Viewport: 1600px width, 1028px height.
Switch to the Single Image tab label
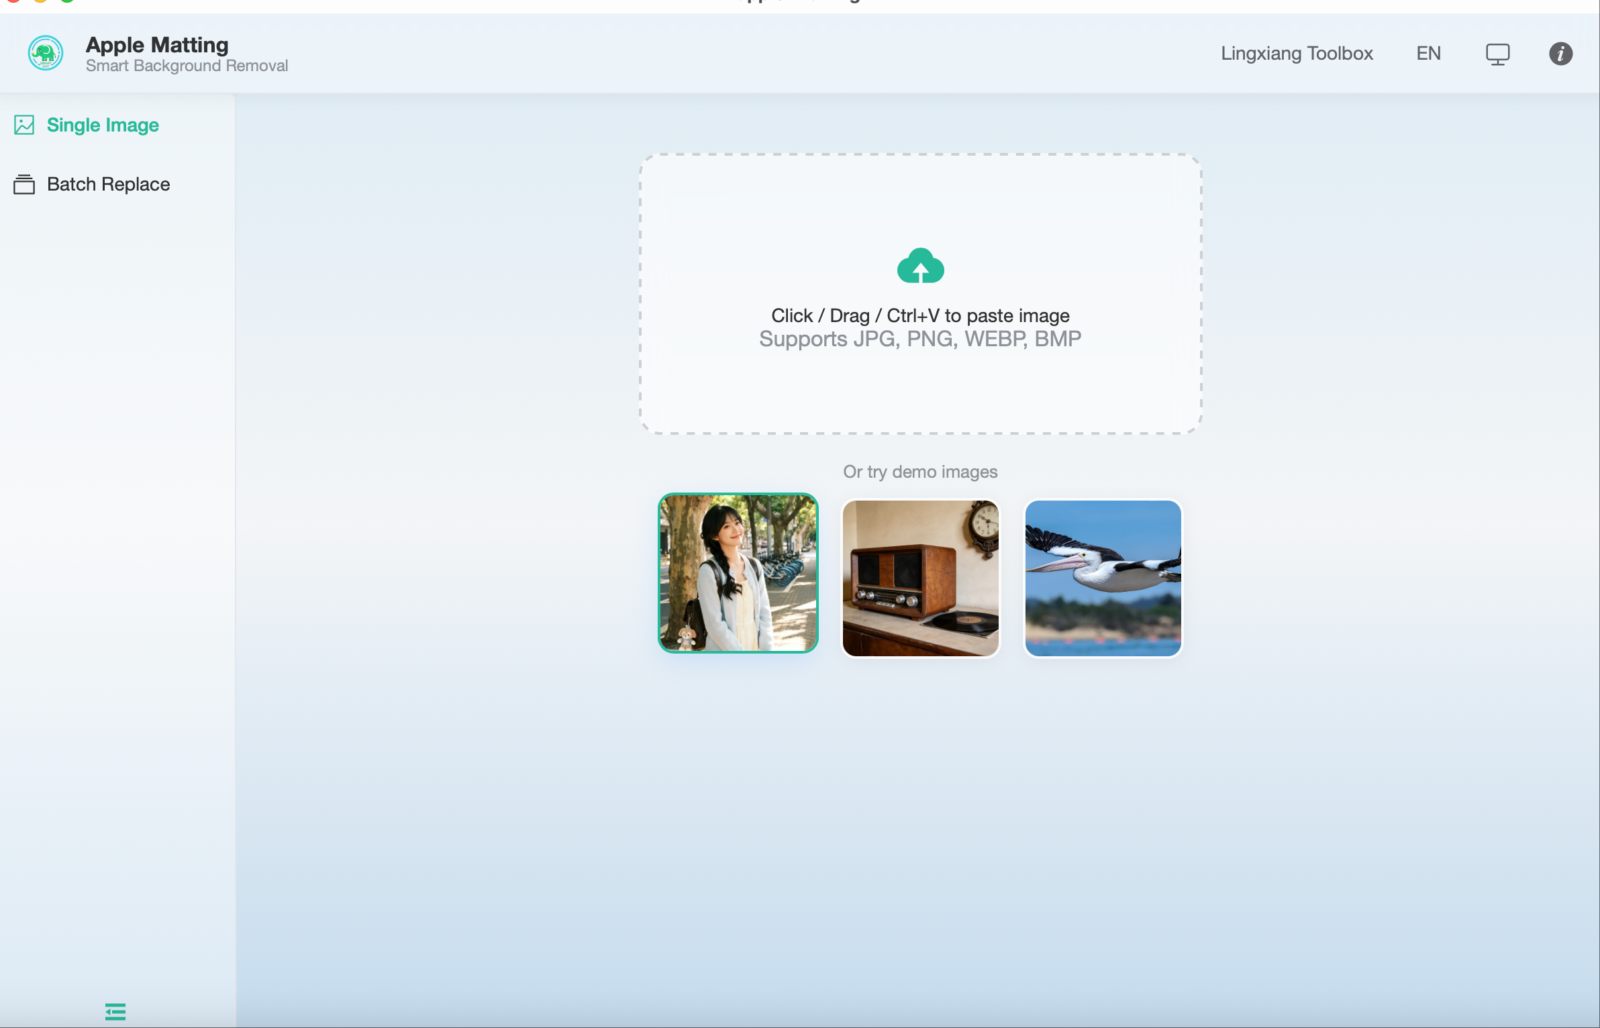coord(103,125)
